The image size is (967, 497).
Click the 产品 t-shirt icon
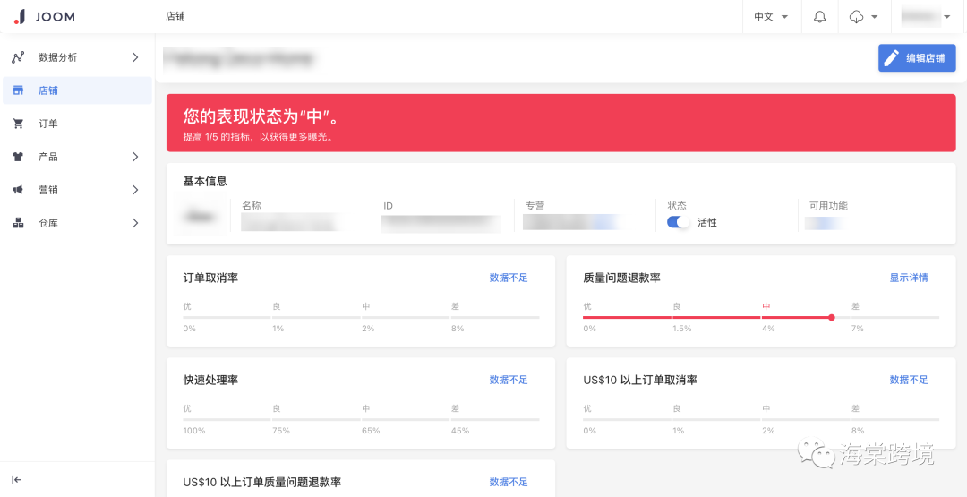tap(18, 157)
